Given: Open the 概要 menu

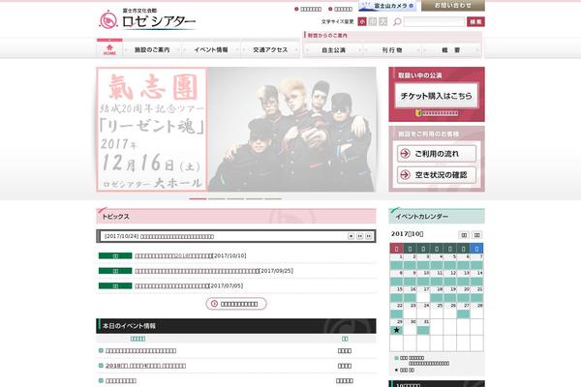Looking at the screenshot, I should [x=451, y=50].
